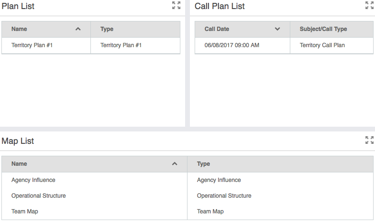Toggle descending sort arrow on Call Date

pos(277,29)
